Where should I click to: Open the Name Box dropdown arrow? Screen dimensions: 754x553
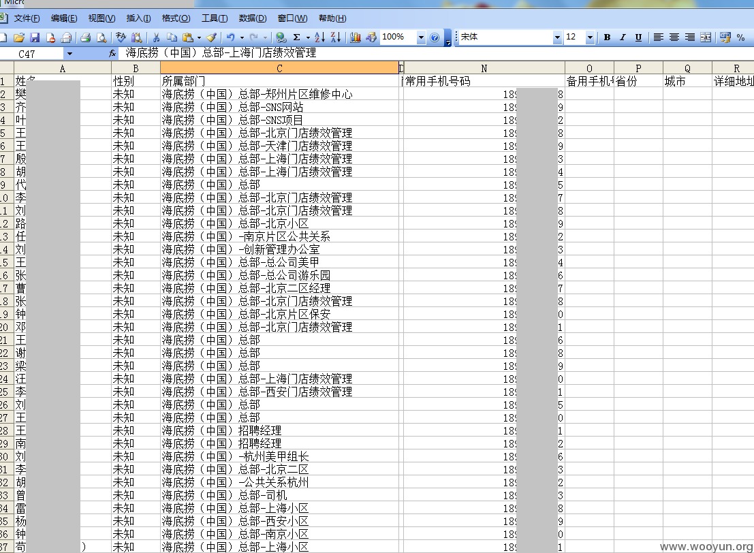coord(69,54)
